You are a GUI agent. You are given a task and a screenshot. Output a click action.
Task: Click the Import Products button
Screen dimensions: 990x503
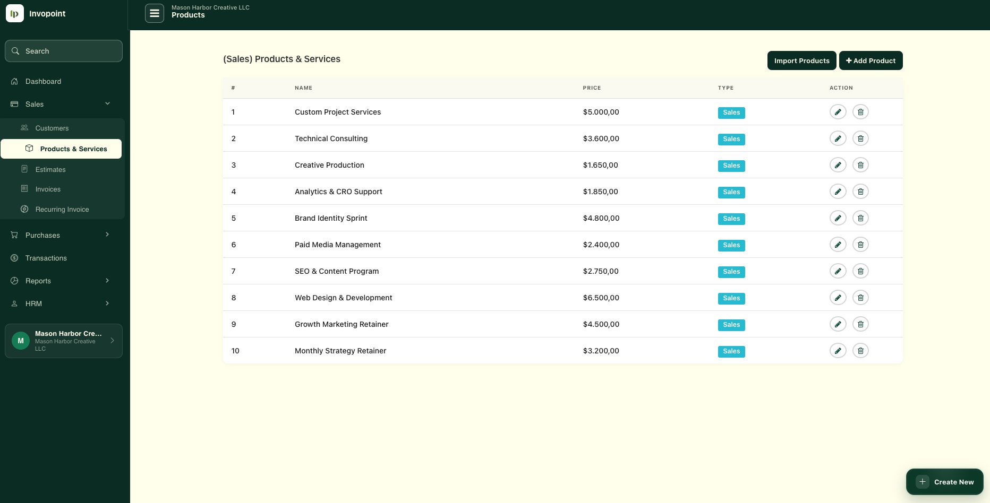(801, 60)
